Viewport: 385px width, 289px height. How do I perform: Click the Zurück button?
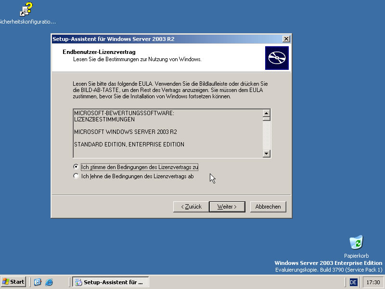(192, 206)
